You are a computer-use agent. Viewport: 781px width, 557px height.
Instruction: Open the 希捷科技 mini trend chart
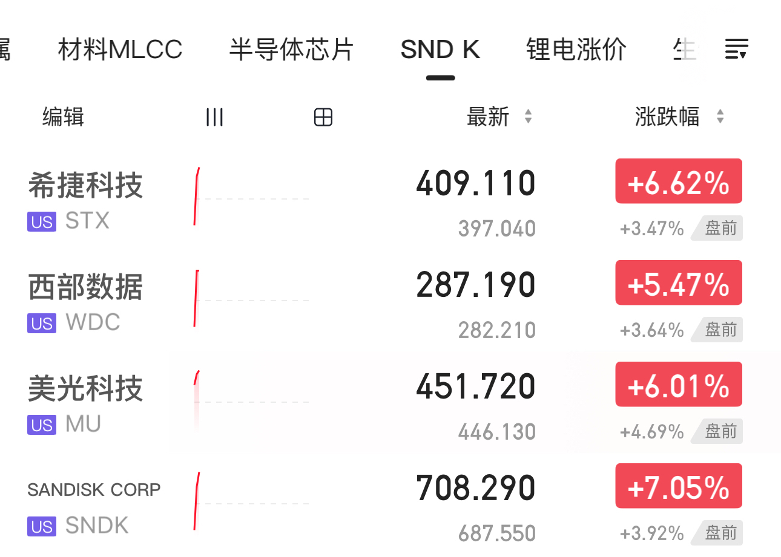click(251, 197)
